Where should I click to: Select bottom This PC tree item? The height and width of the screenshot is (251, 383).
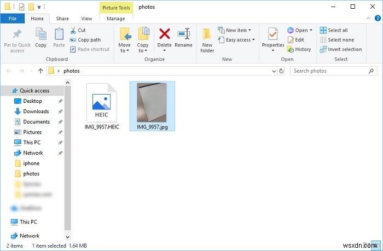pos(28,222)
